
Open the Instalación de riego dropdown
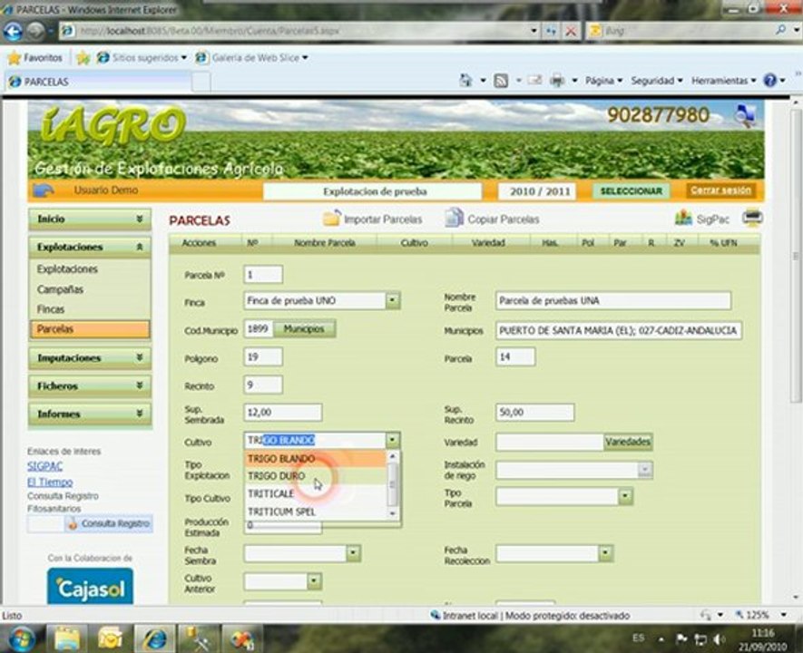(x=645, y=470)
